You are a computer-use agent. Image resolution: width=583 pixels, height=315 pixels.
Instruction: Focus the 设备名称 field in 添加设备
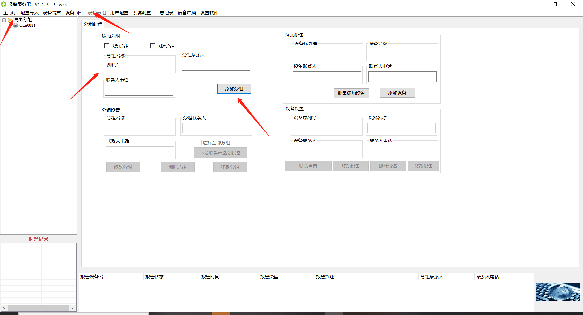[403, 54]
